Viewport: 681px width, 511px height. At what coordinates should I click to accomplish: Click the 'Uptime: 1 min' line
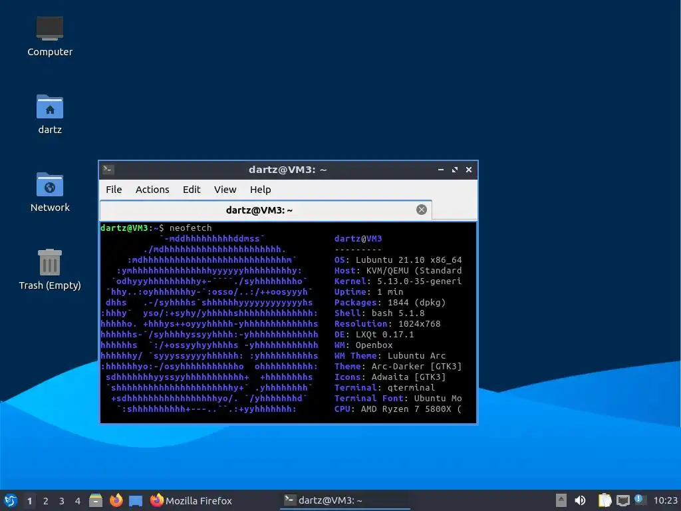point(368,291)
